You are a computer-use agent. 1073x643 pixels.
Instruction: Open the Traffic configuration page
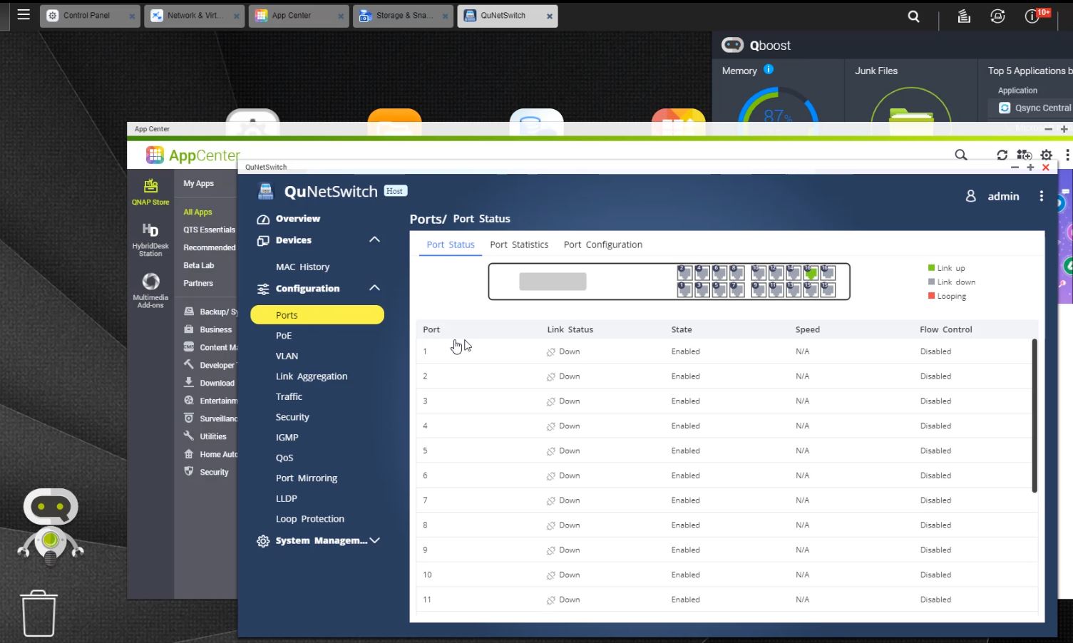pos(289,396)
